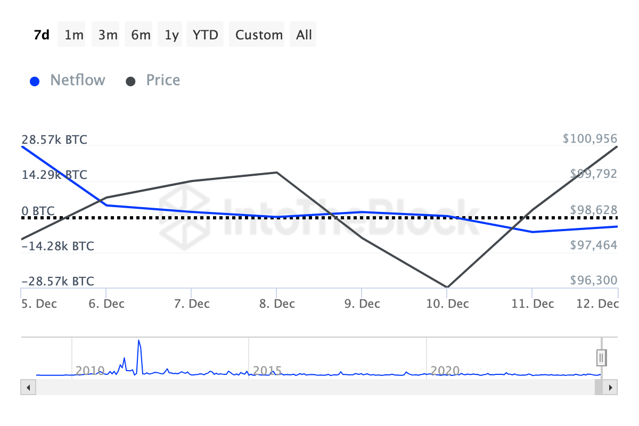
Task: Click the navigator left scroll arrow
Action: (26, 388)
